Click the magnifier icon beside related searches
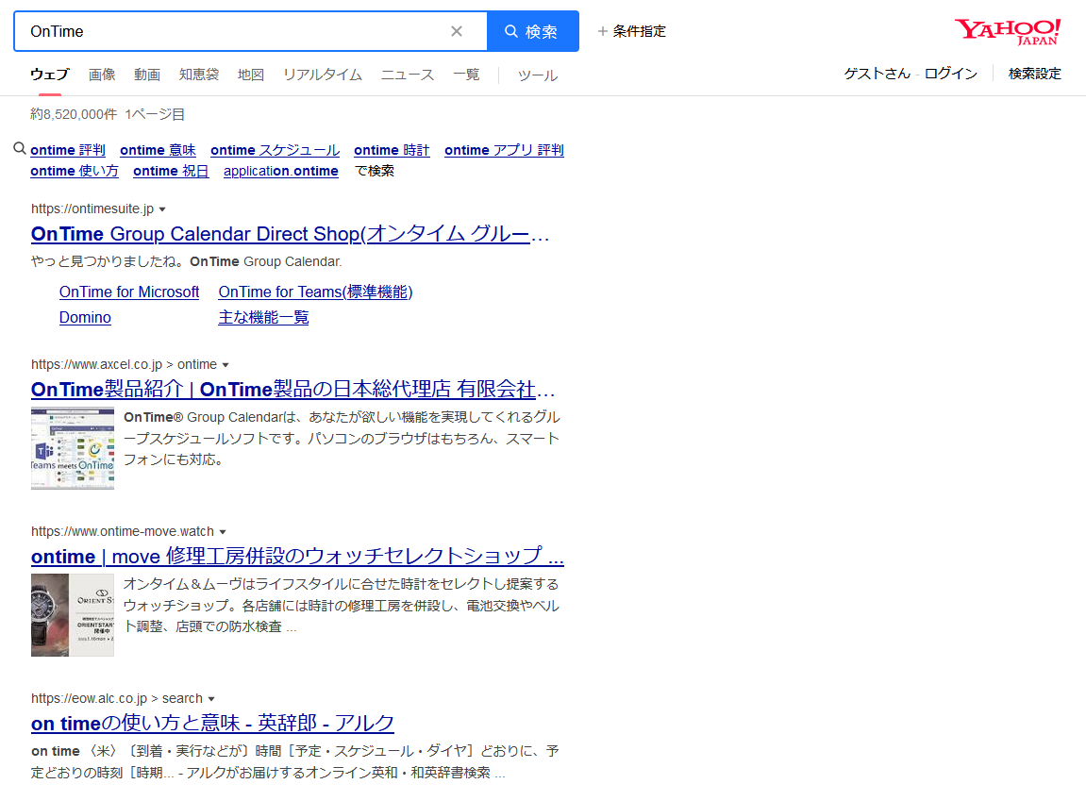1086x801 pixels. click(20, 149)
